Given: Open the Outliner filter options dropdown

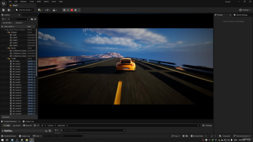Looking at the screenshot, I should click(4, 19).
